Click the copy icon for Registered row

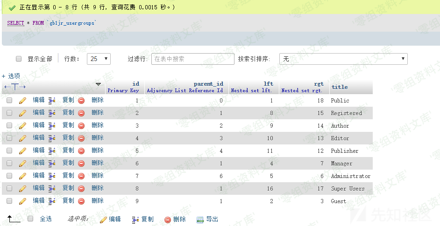tap(52, 113)
